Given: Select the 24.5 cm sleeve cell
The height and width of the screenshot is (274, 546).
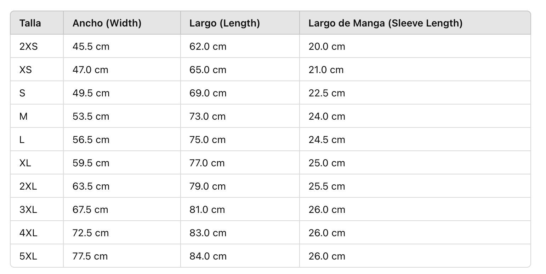Looking at the screenshot, I should point(327,140).
